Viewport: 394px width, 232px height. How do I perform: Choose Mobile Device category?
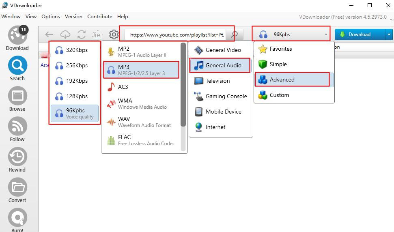point(221,112)
